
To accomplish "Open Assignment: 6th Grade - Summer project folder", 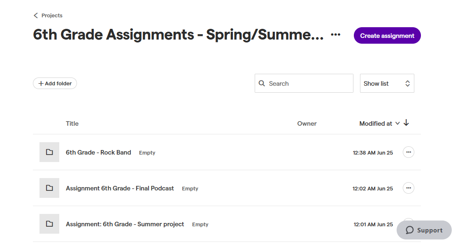I will [125, 224].
